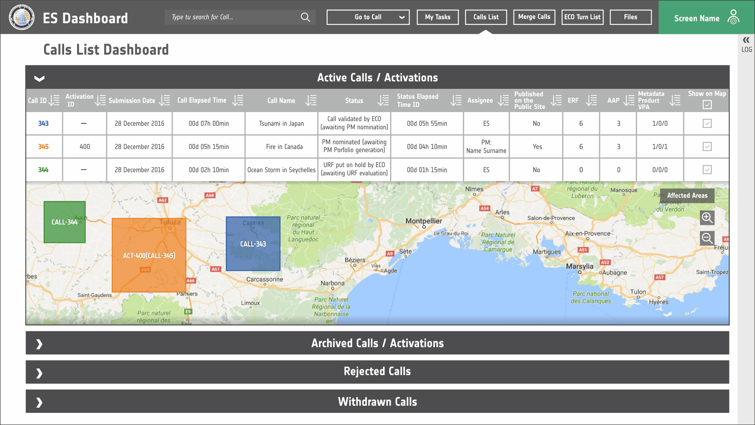Sort table by Call Elapsed Time
Viewport: 755px width, 425px height.
238,100
